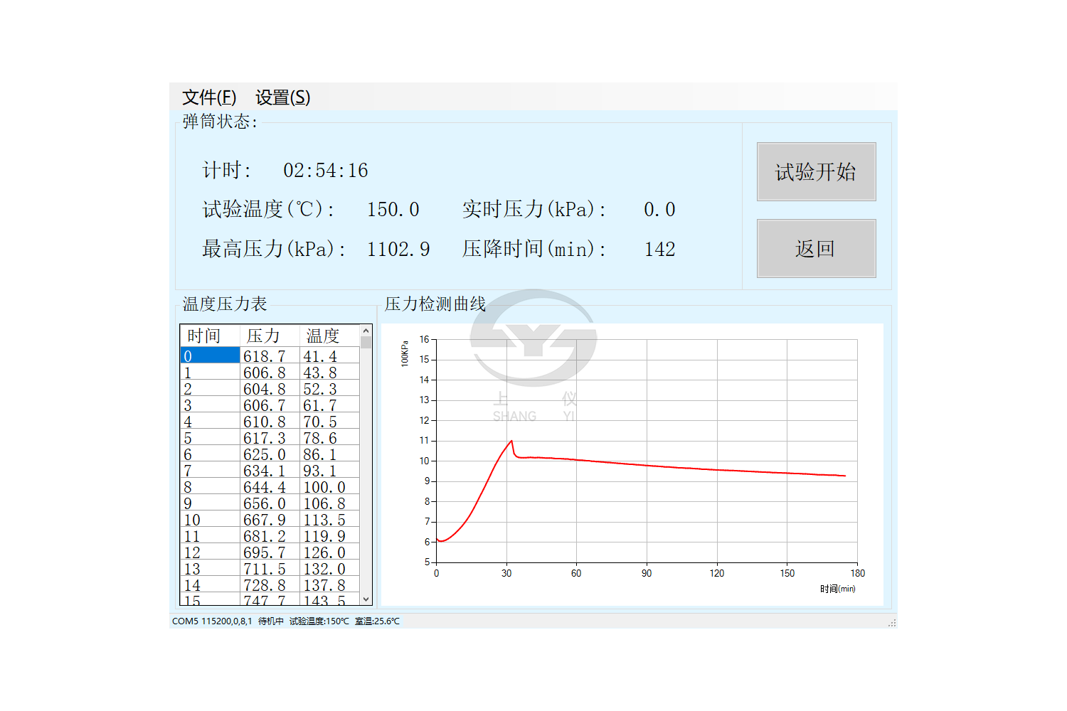Click the 压降时间 value 142
This screenshot has width=1067, height=711.
click(x=659, y=250)
